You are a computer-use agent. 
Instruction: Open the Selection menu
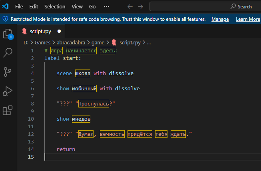55,7
